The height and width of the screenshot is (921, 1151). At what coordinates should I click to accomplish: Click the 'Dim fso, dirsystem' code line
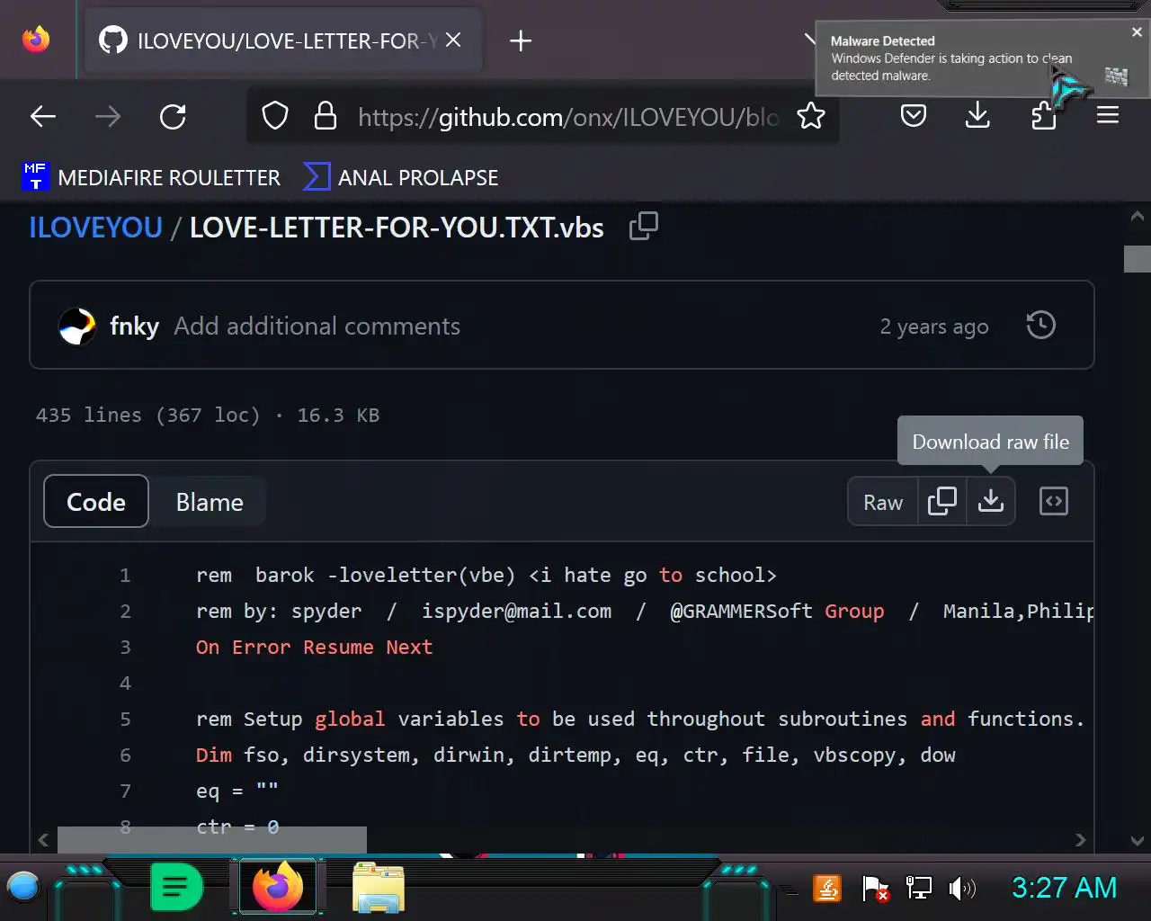click(575, 756)
